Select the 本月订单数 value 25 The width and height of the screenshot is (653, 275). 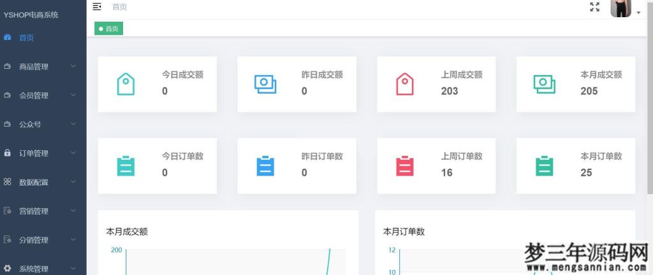[587, 173]
